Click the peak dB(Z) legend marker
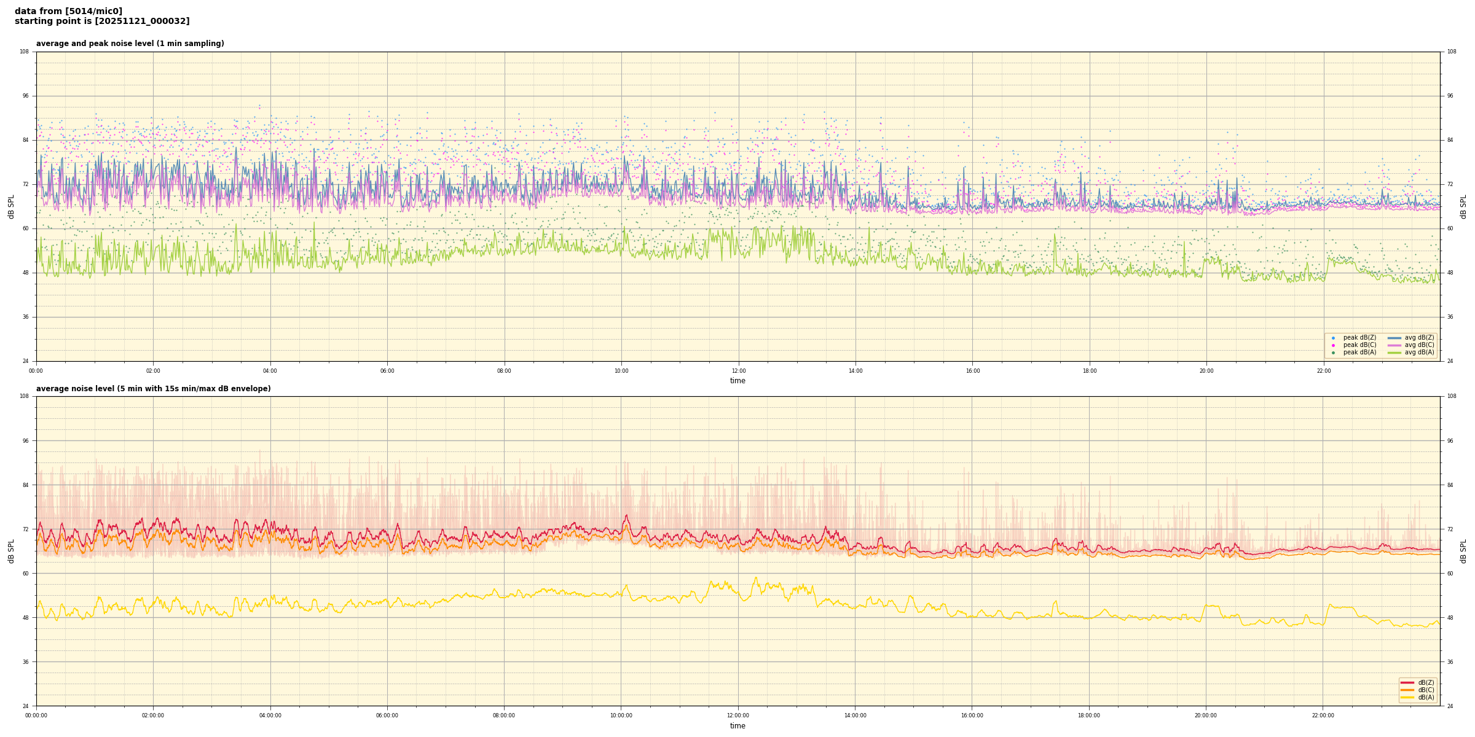The image size is (1475, 737). tap(1333, 338)
